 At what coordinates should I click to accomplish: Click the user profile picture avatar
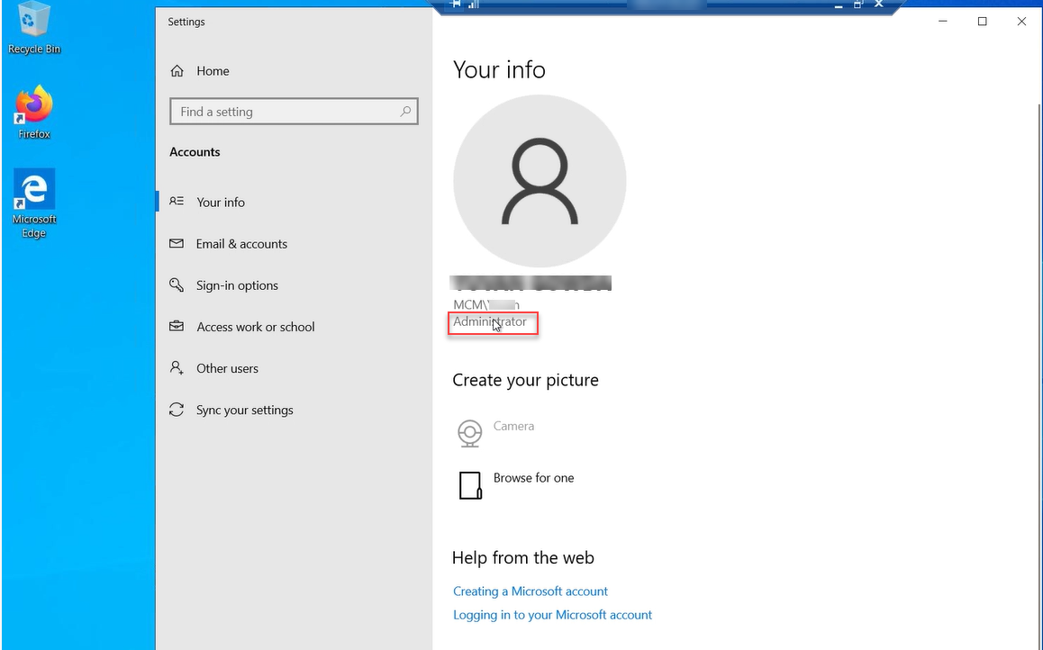pos(540,181)
